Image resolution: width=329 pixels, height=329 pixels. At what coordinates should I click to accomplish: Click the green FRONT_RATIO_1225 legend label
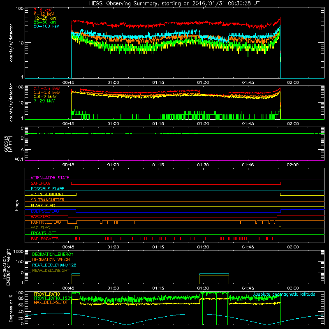(x=53, y=298)
